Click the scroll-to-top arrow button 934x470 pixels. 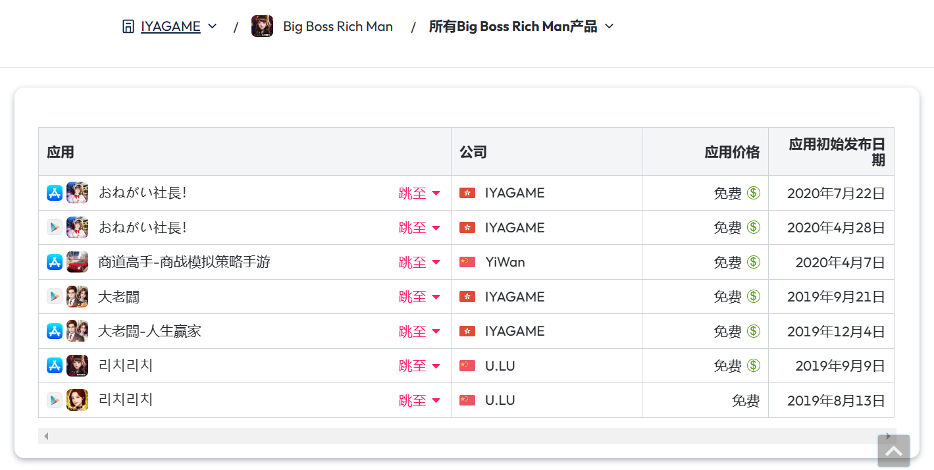click(x=894, y=451)
